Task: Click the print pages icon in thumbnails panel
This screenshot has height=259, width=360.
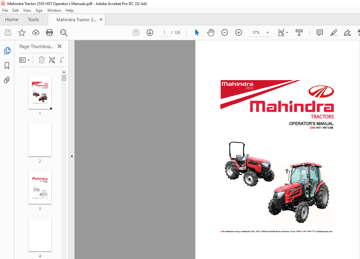Action: click(52, 60)
